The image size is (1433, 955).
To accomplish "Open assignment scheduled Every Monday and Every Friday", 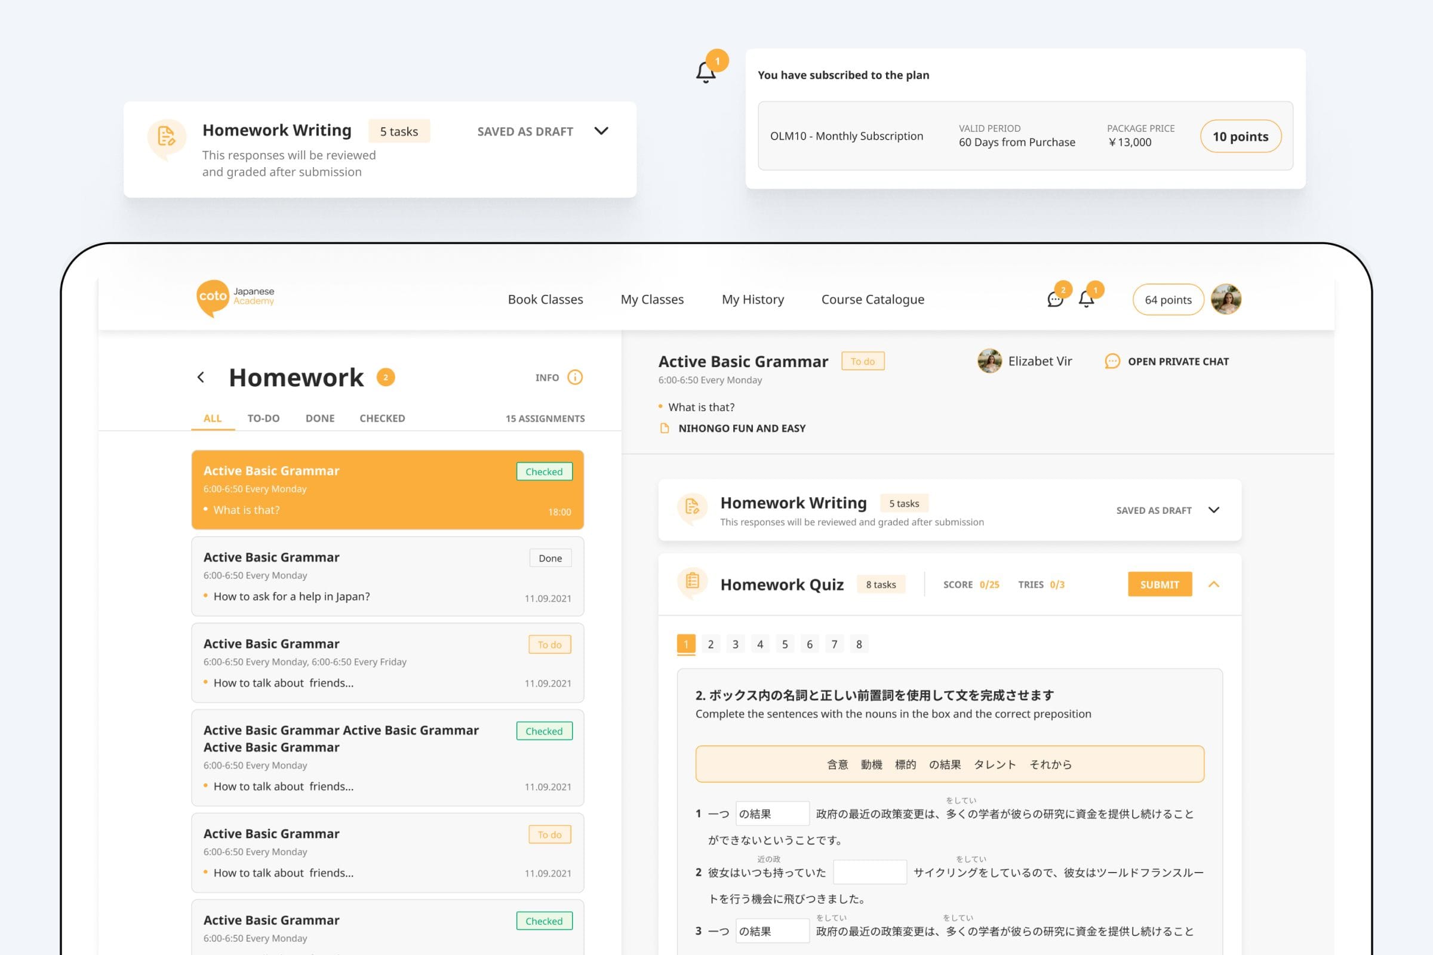I will tap(388, 663).
